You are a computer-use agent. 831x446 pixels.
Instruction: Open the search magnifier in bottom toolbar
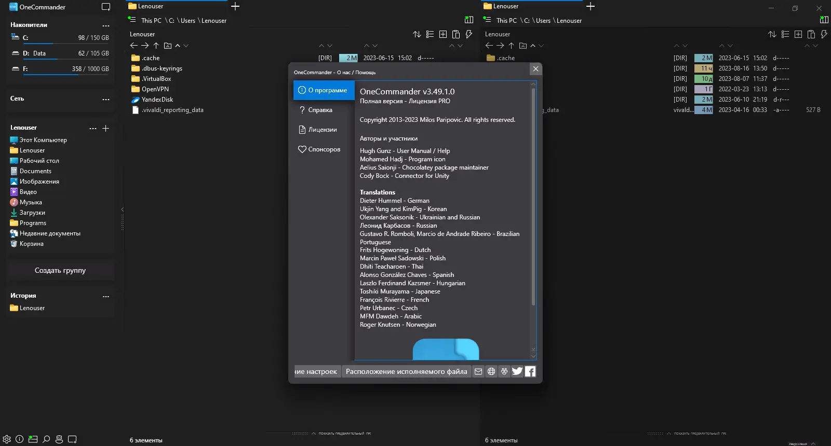click(46, 439)
